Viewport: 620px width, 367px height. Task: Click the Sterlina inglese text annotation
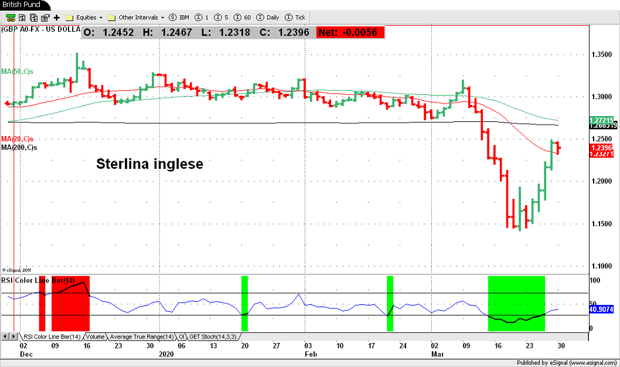149,164
